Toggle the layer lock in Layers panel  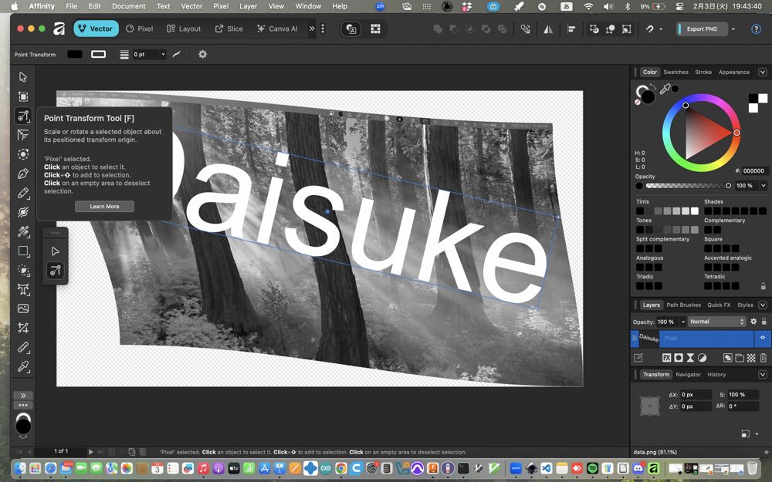tap(764, 322)
